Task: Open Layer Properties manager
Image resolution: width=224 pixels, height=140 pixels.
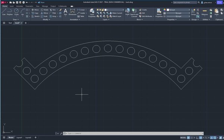Action: pyautogui.click(x=92, y=13)
